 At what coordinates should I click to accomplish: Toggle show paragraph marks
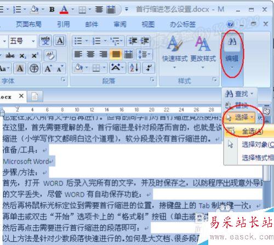pyautogui.click(x=149, y=68)
